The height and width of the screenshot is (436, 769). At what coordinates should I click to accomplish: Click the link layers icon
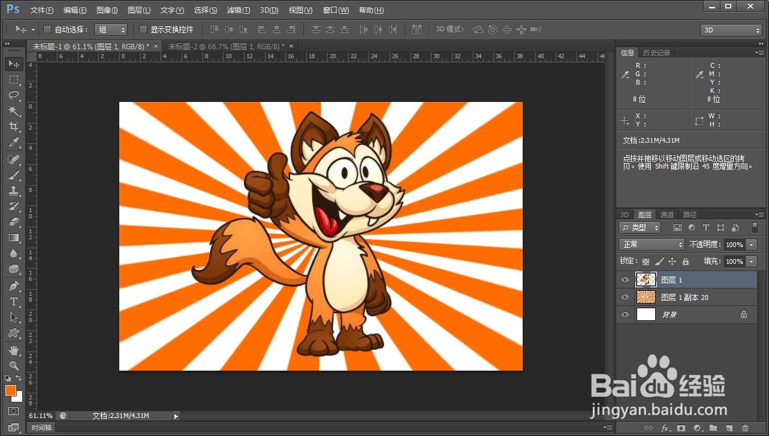(x=648, y=428)
